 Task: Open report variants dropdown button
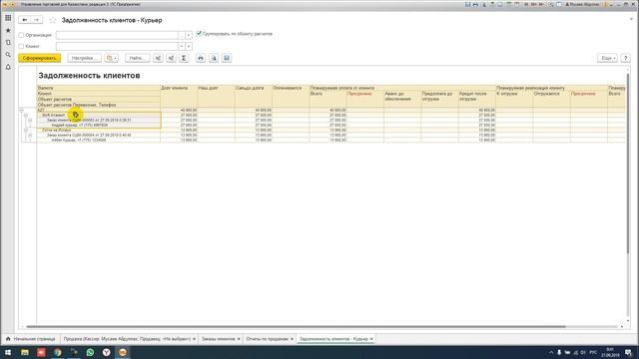[111, 58]
